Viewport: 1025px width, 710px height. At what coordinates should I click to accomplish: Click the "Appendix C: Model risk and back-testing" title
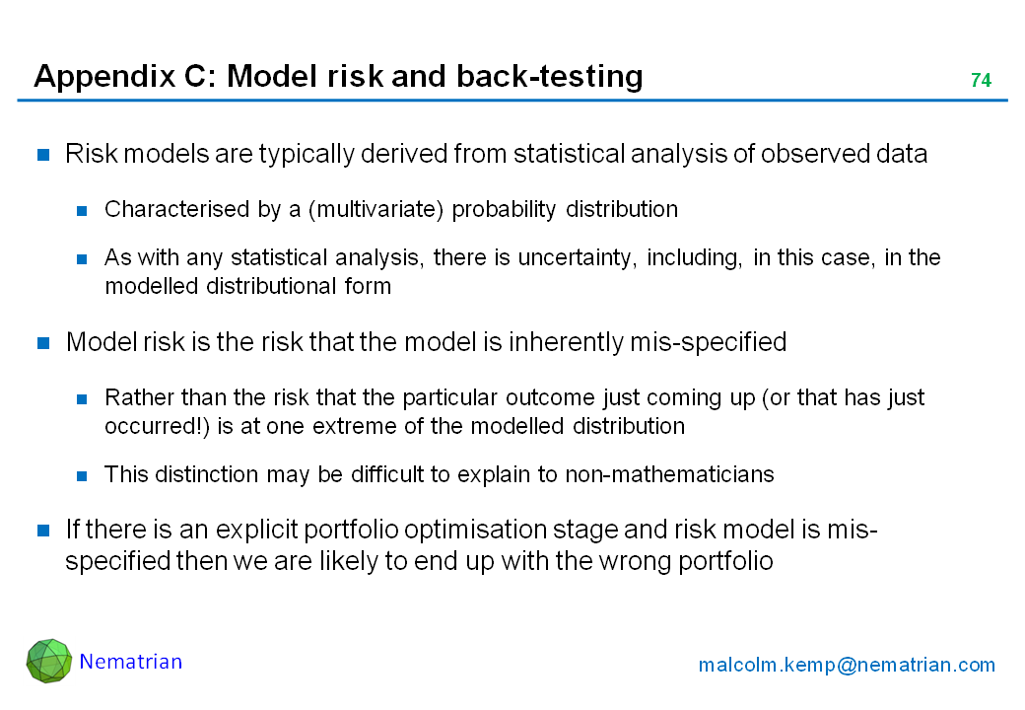tap(338, 76)
